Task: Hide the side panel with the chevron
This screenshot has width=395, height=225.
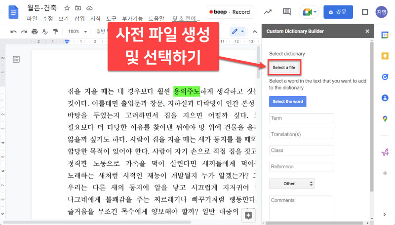Action: click(x=385, y=215)
